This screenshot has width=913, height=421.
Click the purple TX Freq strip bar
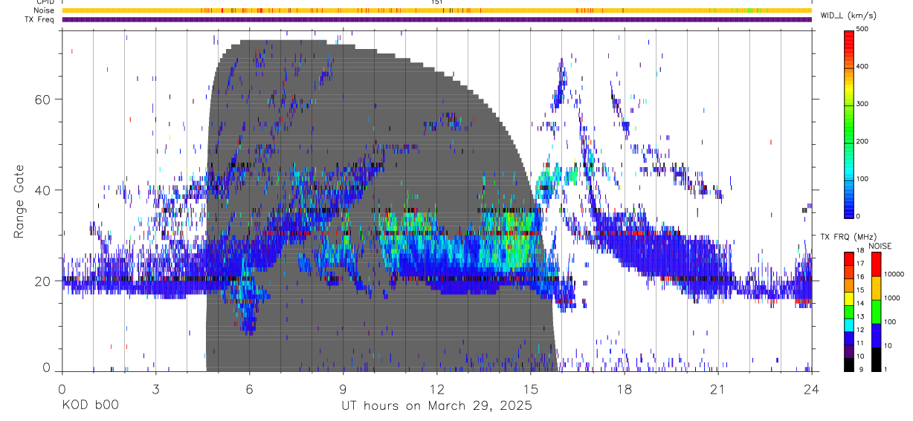[436, 19]
